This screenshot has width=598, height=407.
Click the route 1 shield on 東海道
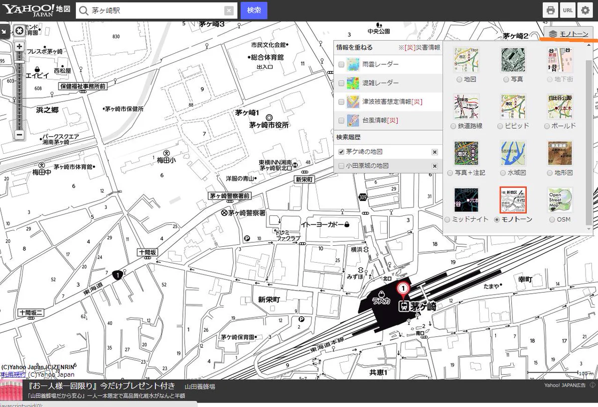tap(117, 274)
